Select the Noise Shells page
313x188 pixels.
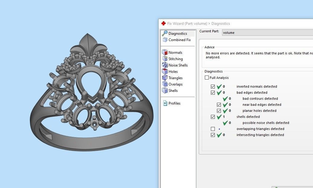point(178,65)
